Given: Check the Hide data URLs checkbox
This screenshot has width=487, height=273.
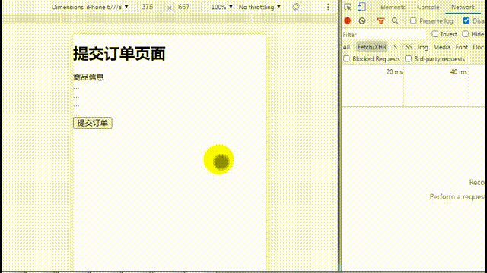Looking at the screenshot, I should pyautogui.click(x=465, y=34).
